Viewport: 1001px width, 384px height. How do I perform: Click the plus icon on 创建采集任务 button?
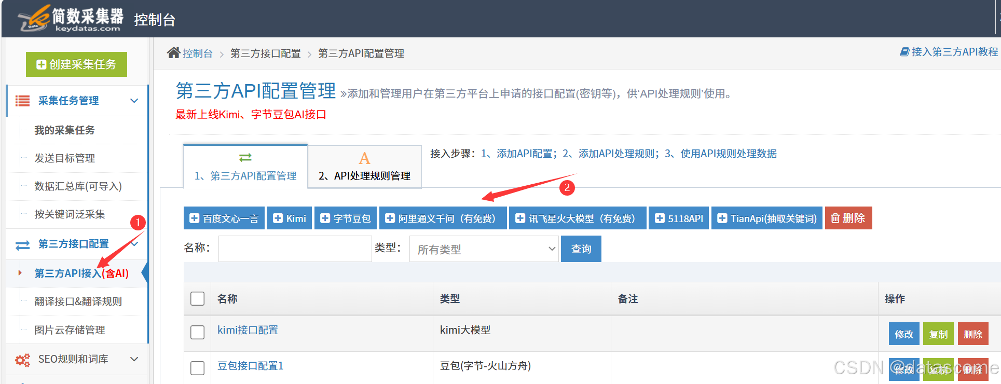41,65
